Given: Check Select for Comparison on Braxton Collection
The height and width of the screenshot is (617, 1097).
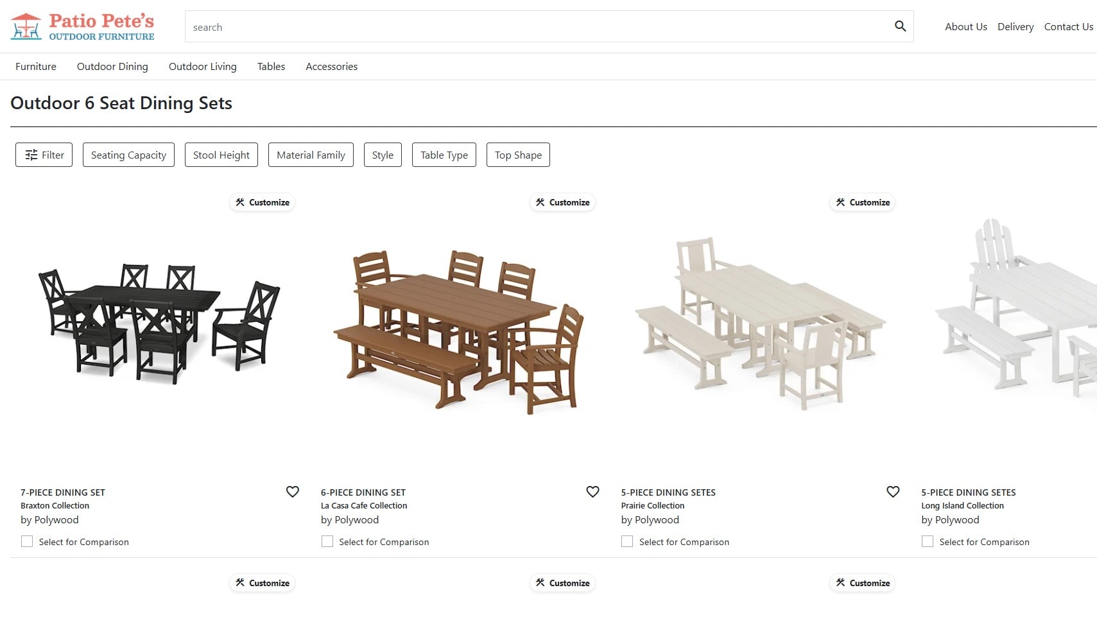Looking at the screenshot, I should 27,541.
